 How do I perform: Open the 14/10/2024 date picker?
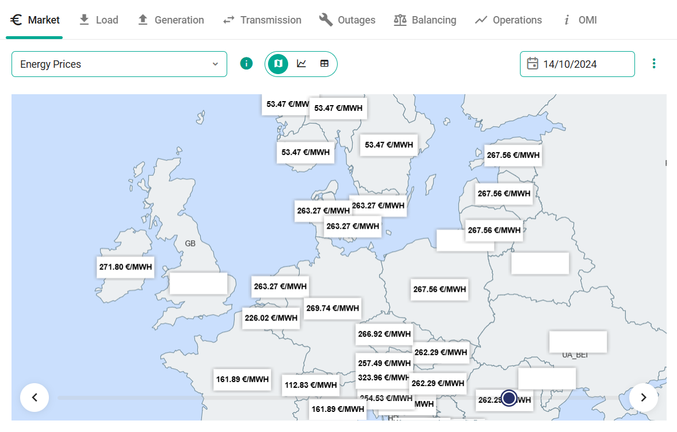(577, 64)
